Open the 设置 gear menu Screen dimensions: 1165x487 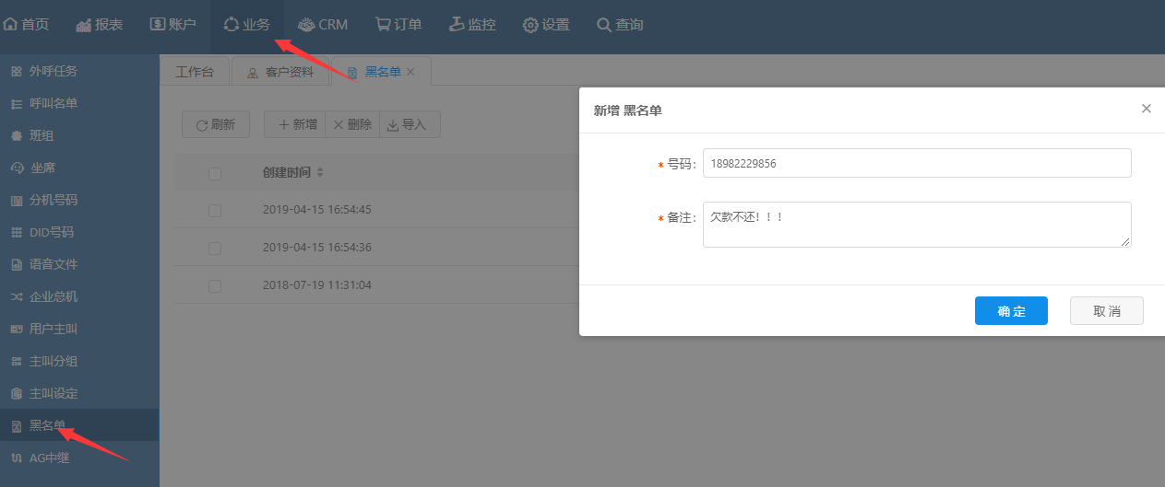(x=546, y=25)
